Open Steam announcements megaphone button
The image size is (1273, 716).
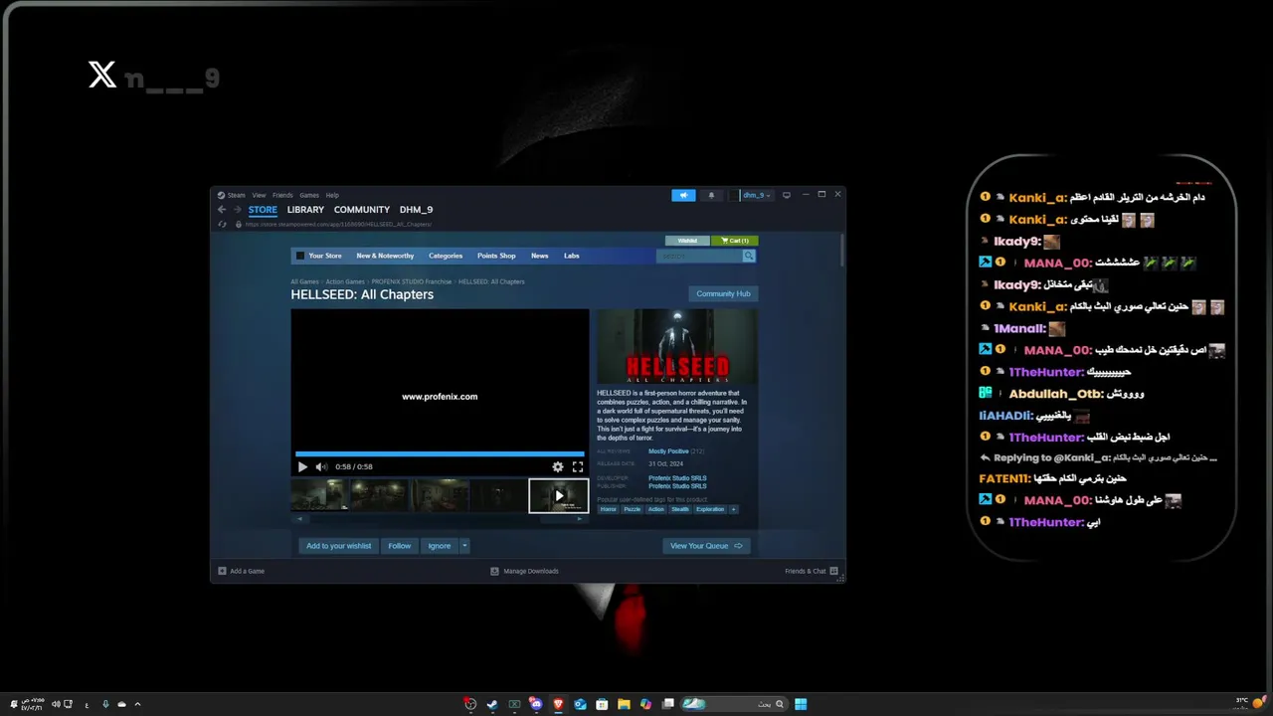[x=683, y=195]
